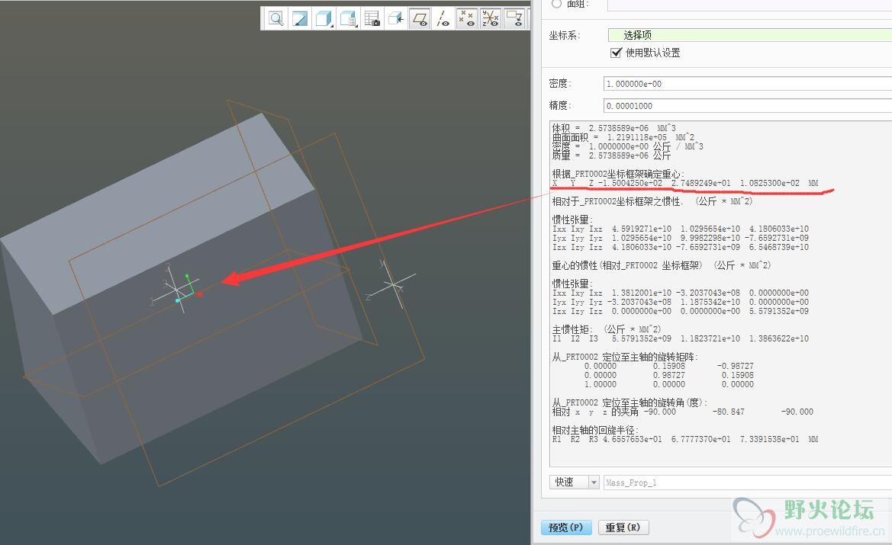The width and height of the screenshot is (892, 545).
Task: Click the cube with arrow view icon
Action: point(396,19)
